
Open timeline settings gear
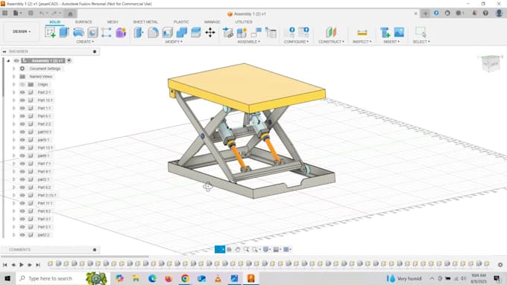(x=500, y=264)
